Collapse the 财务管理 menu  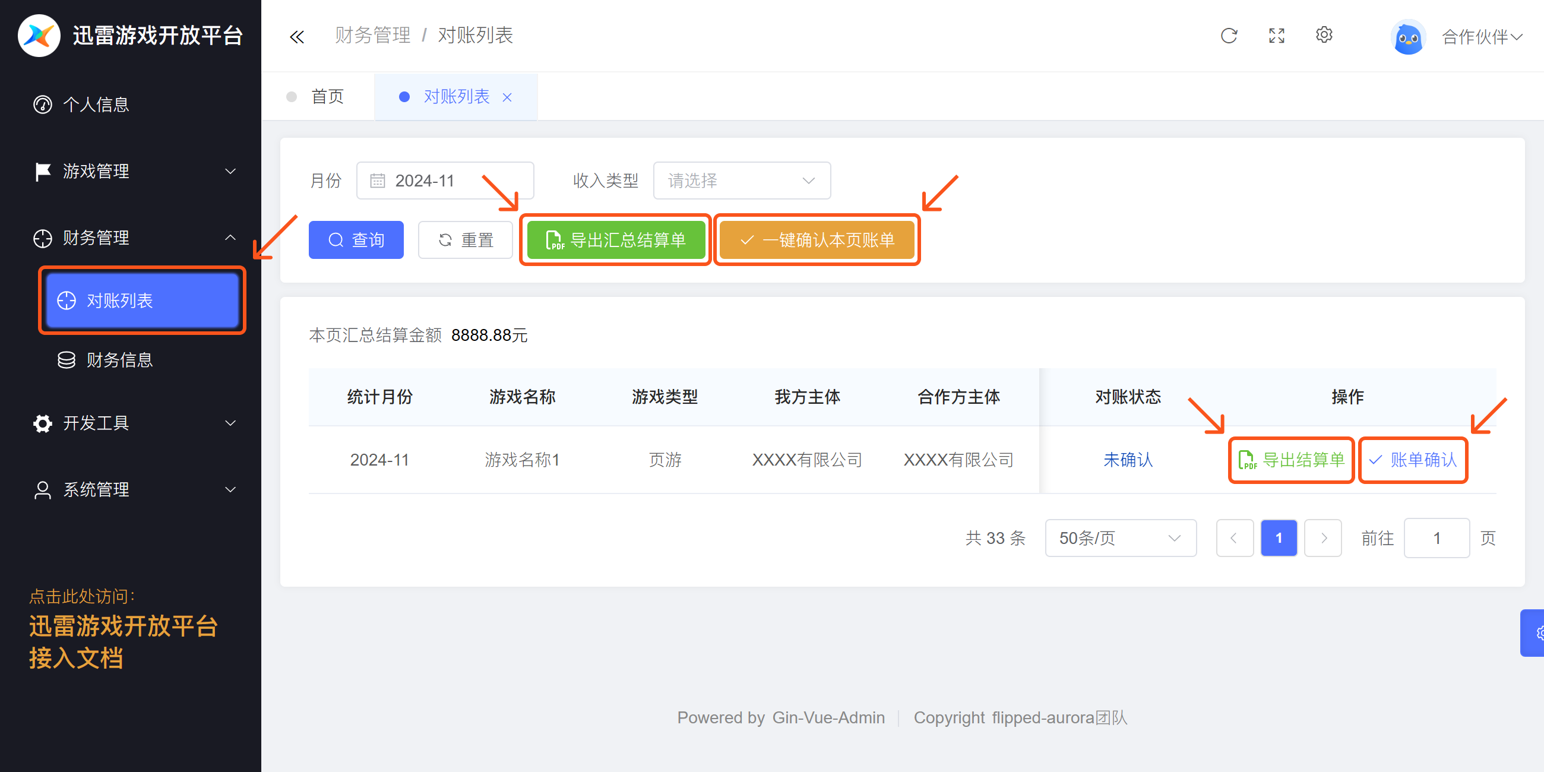coord(131,238)
